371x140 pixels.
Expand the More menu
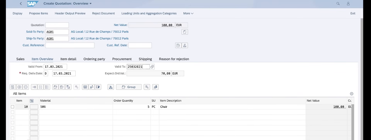(x=188, y=13)
